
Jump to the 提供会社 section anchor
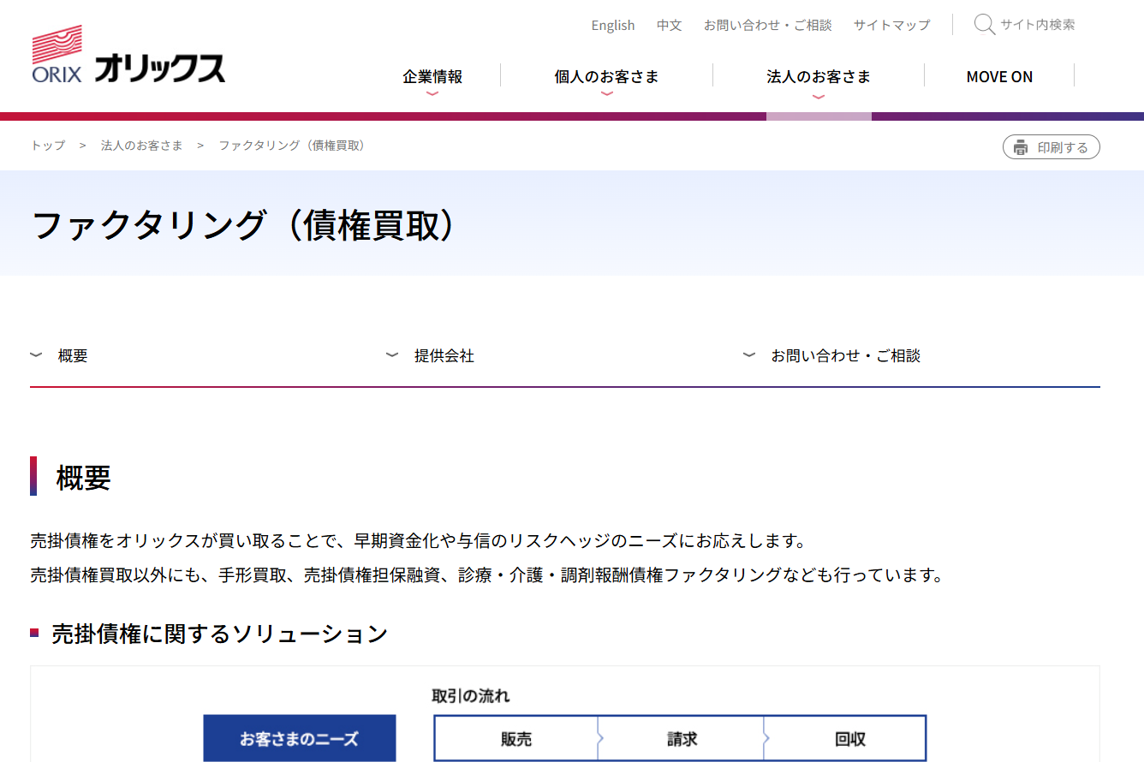point(444,356)
